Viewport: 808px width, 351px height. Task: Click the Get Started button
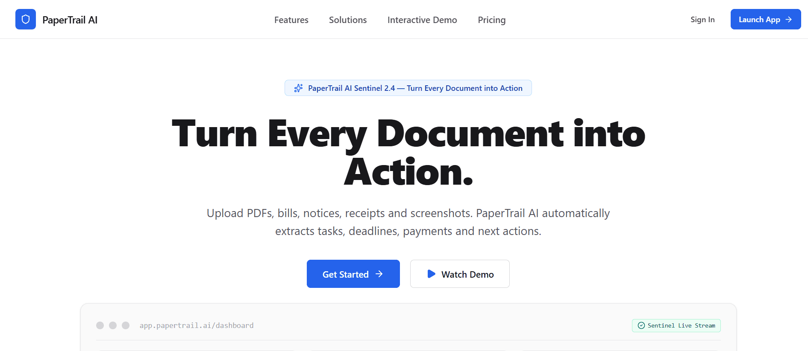353,274
